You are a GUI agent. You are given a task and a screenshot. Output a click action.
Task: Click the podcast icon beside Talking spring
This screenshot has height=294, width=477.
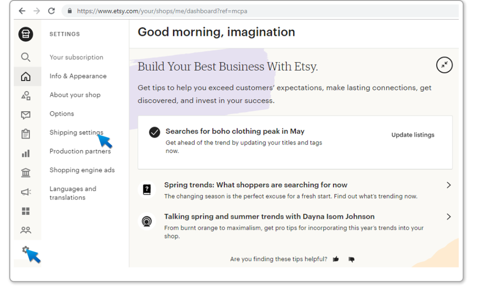(147, 221)
